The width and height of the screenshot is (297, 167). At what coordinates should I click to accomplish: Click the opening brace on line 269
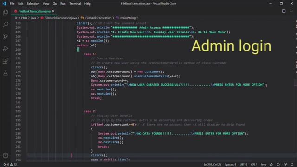click(x=77, y=50)
